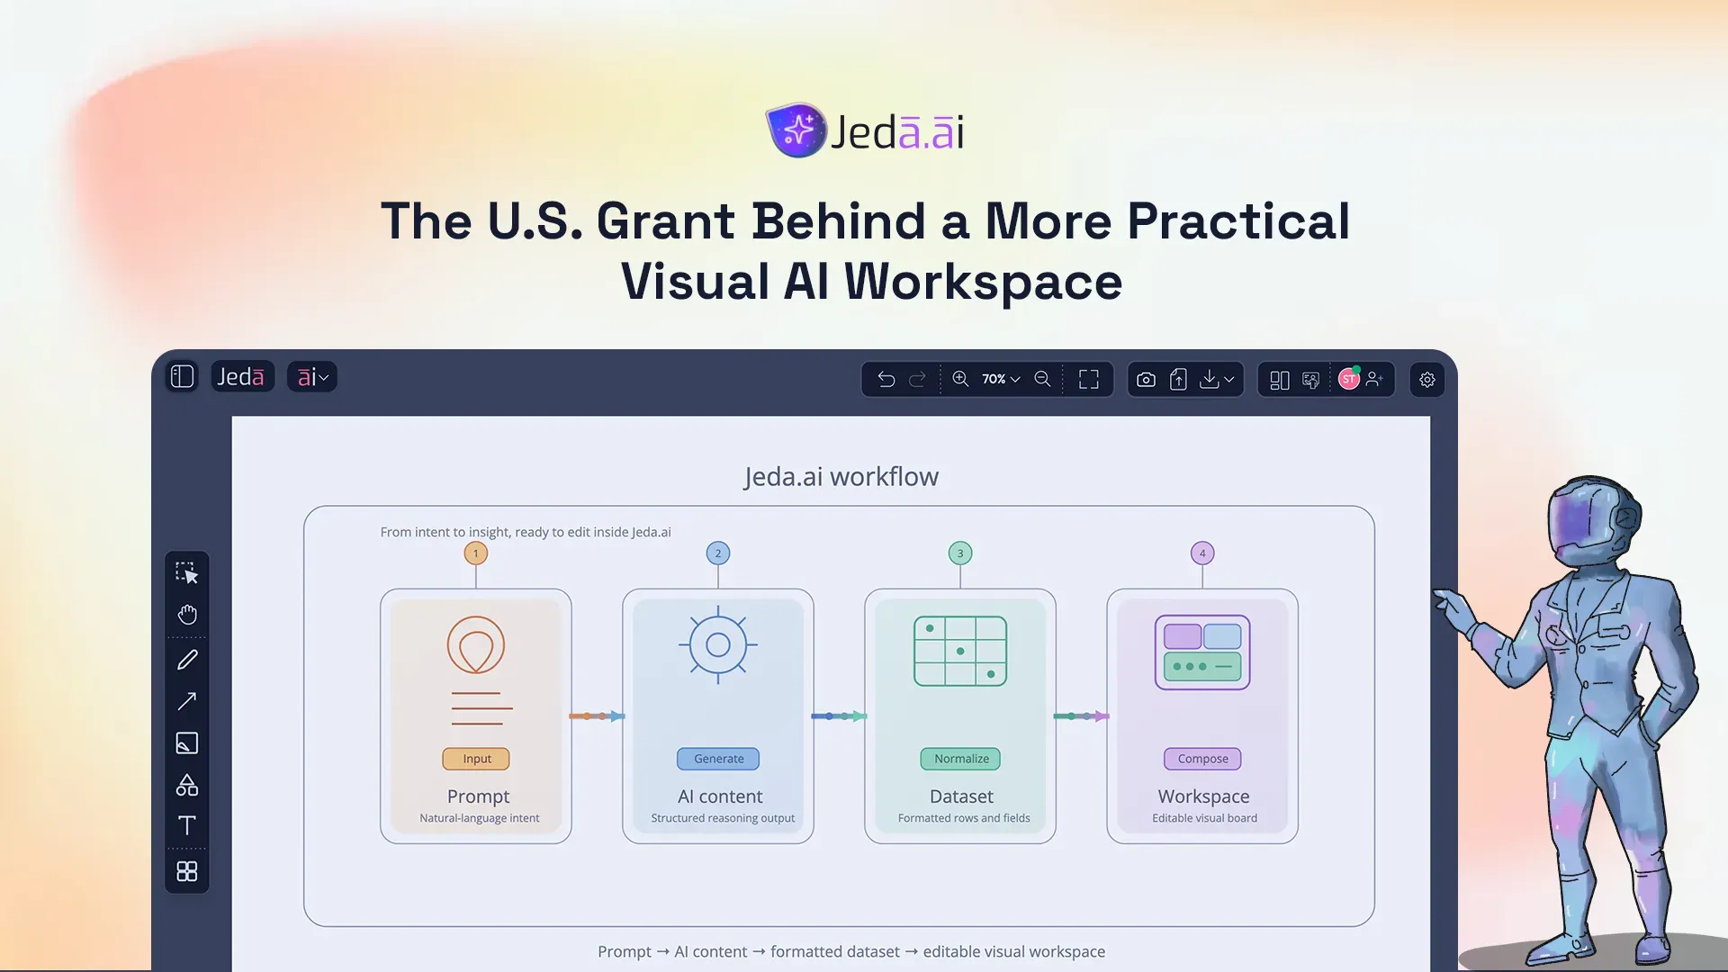
Task: Click the Compose tag on Workspace card
Action: [x=1202, y=759]
